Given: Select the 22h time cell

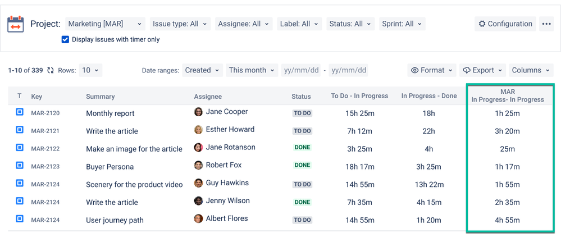Looking at the screenshot, I should tap(428, 131).
